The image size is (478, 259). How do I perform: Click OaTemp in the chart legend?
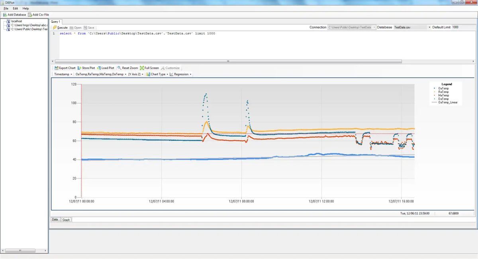[443, 88]
